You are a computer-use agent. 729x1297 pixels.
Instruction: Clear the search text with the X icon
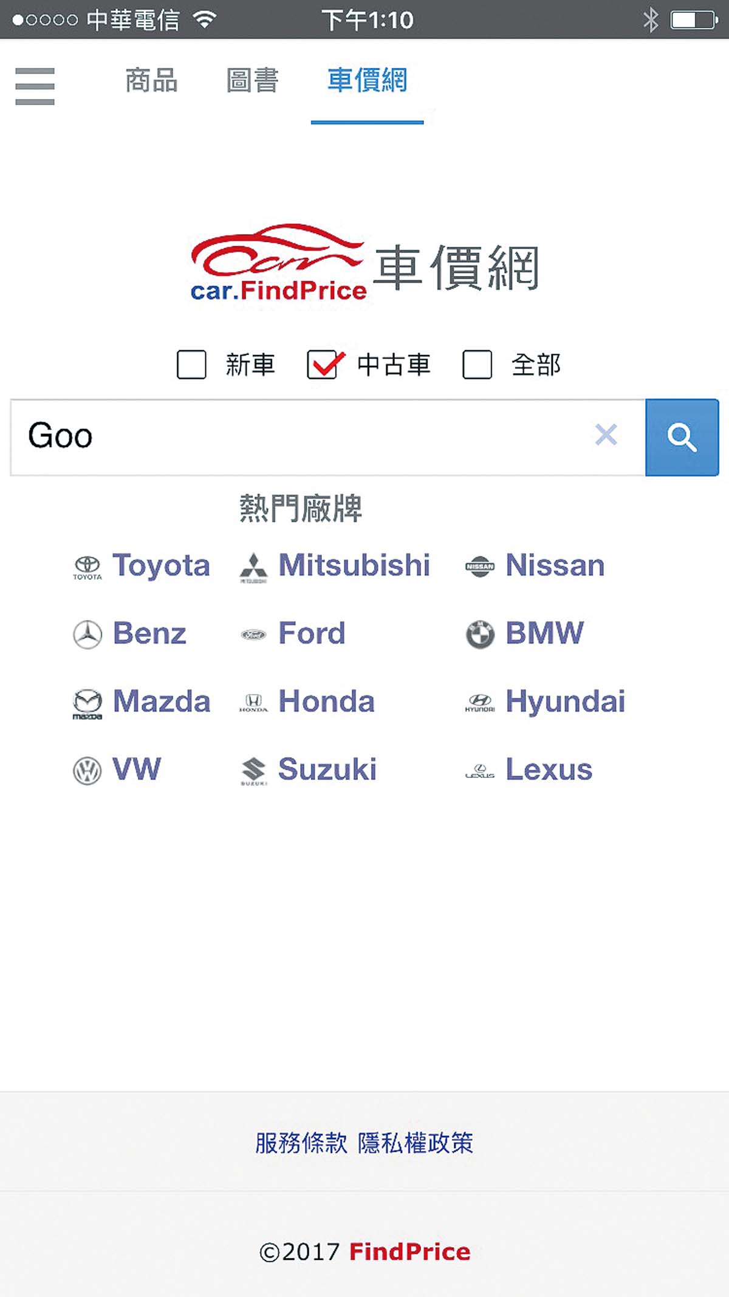point(606,435)
